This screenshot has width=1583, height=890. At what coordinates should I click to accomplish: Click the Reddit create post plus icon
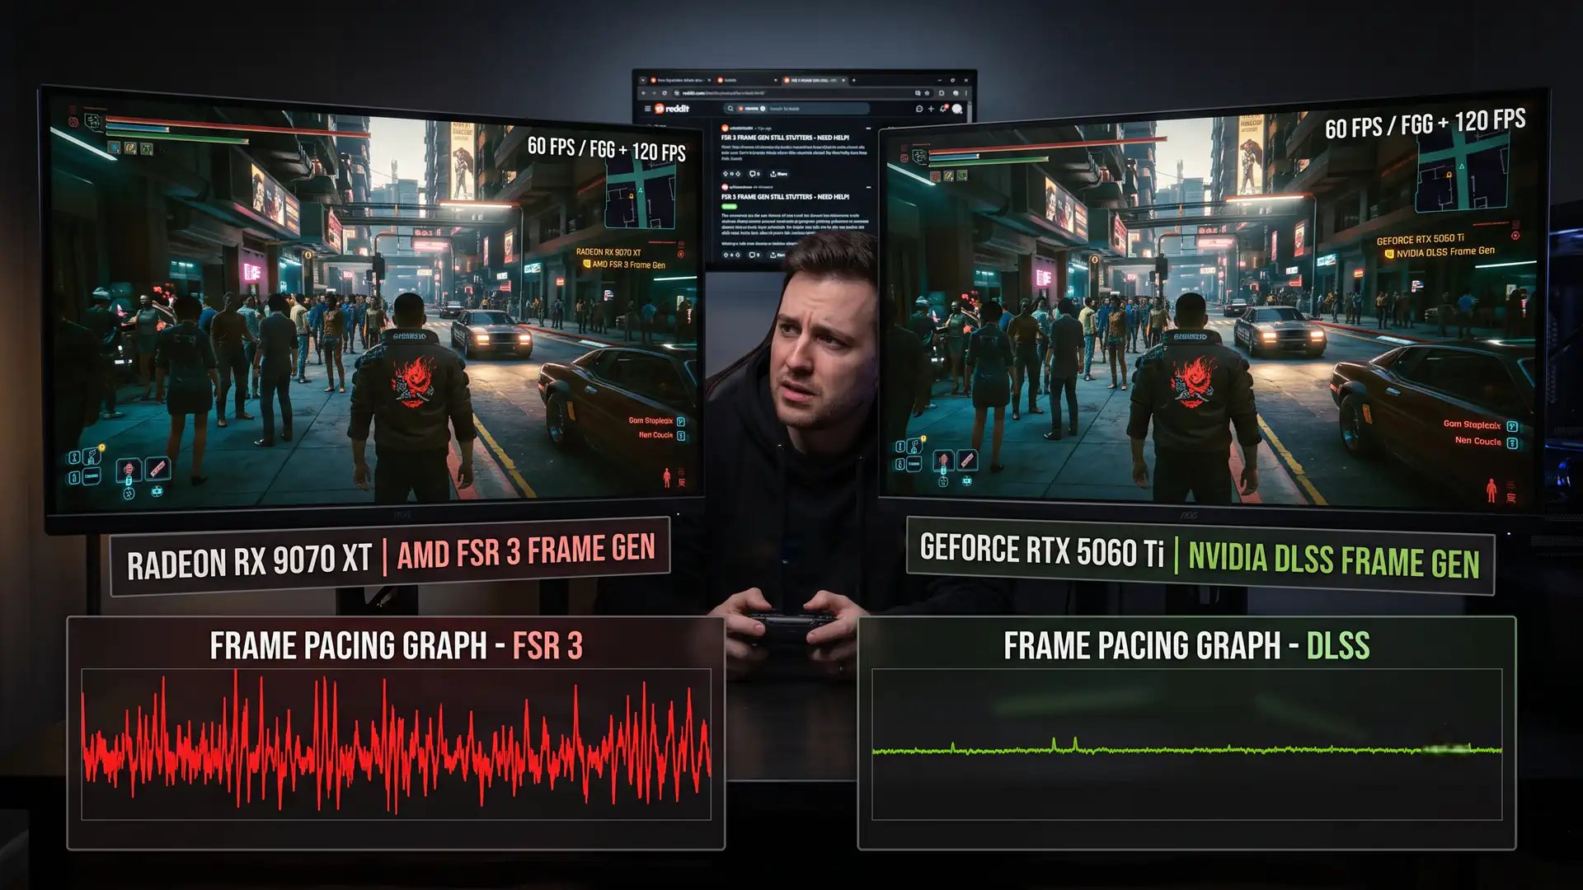[931, 109]
